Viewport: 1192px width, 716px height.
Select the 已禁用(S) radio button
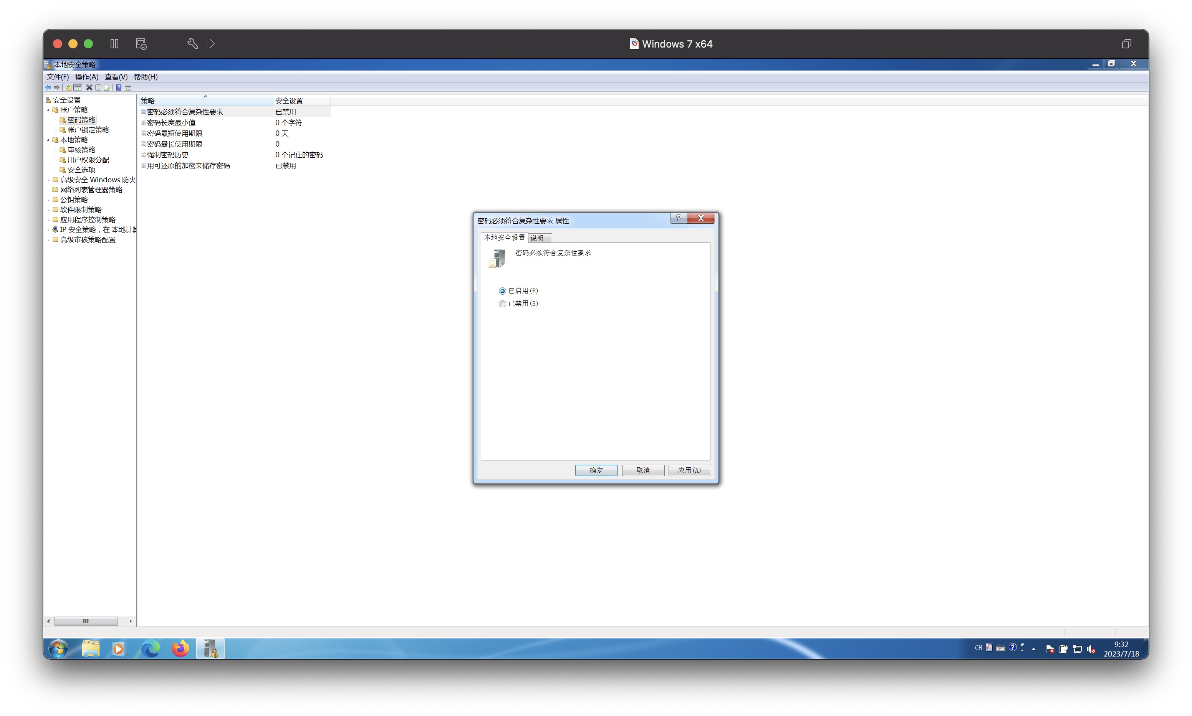(502, 304)
